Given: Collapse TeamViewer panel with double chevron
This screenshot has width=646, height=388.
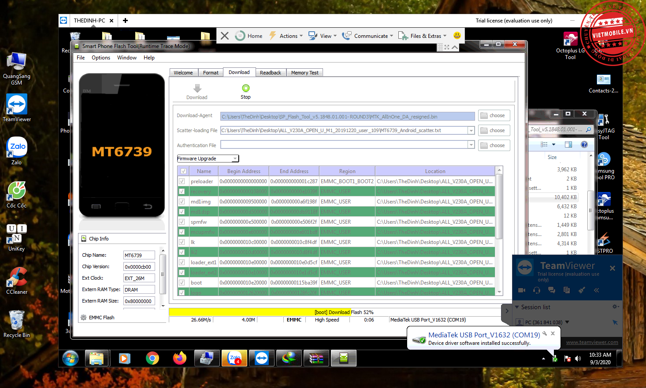Looking at the screenshot, I should coord(597,290).
